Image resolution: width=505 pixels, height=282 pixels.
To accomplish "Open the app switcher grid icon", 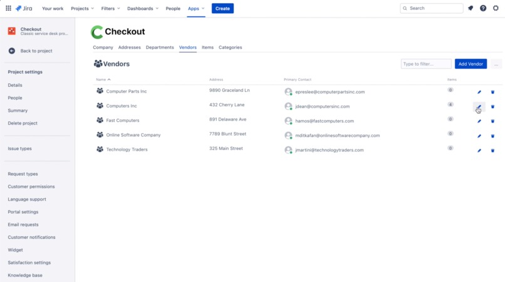I will [8, 8].
